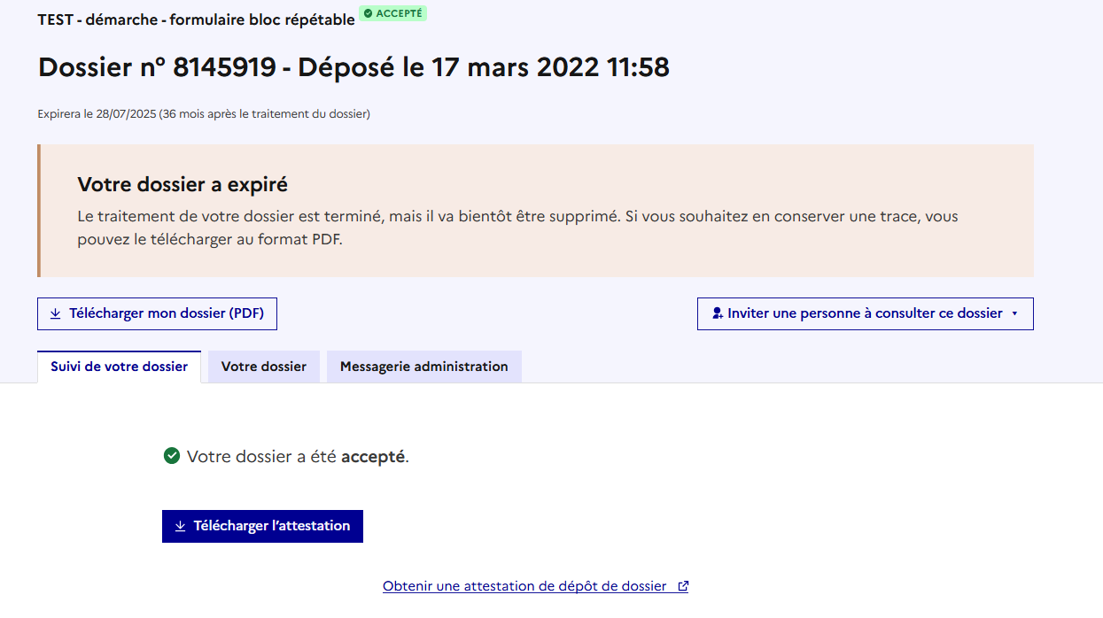
Task: Open the Suivi de votre dossier tab
Action: pos(120,367)
